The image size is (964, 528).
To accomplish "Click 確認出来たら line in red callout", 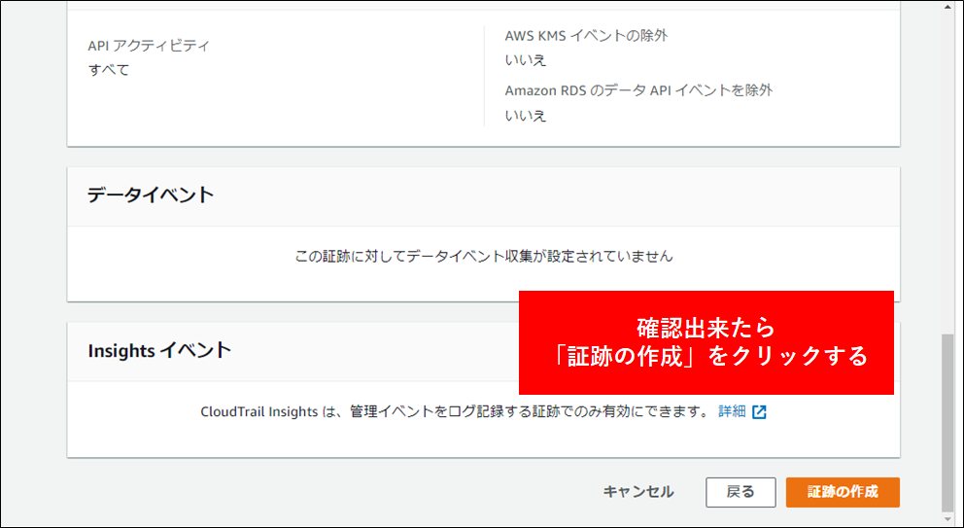I will (x=706, y=327).
